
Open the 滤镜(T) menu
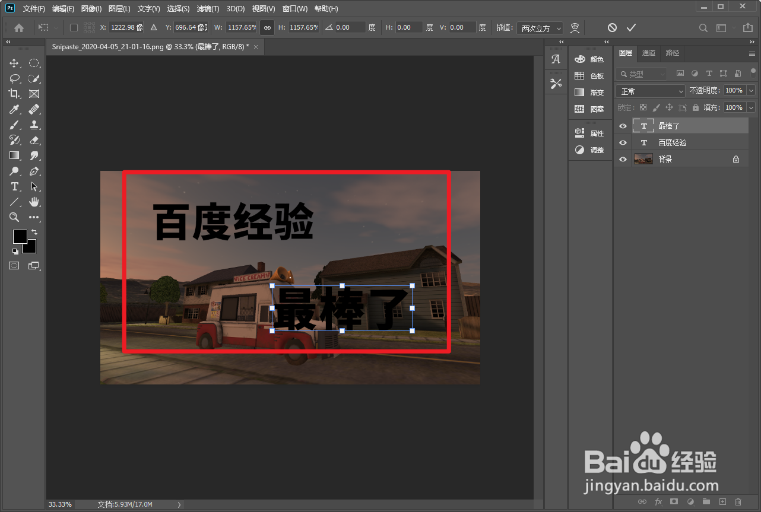(208, 9)
